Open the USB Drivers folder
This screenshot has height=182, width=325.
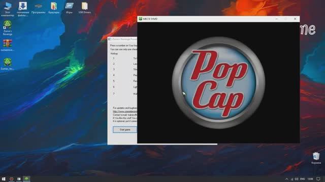click(x=85, y=8)
